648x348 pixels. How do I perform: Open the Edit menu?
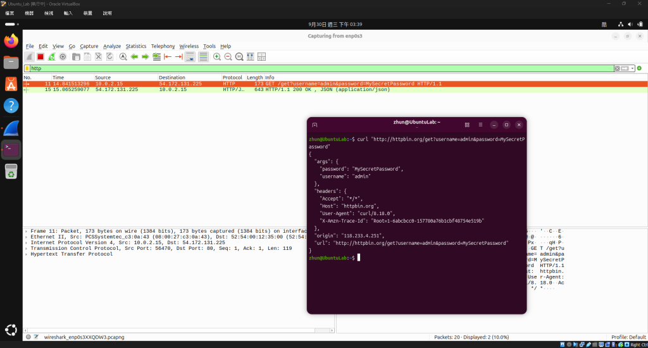[x=44, y=46]
